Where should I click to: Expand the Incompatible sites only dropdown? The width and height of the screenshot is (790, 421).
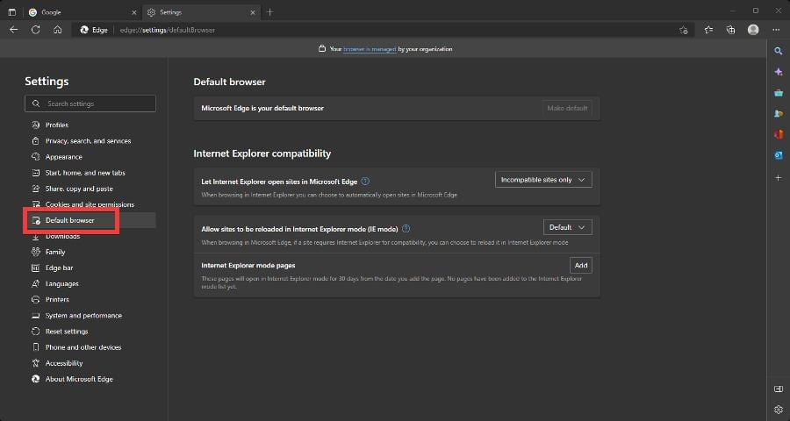543,180
